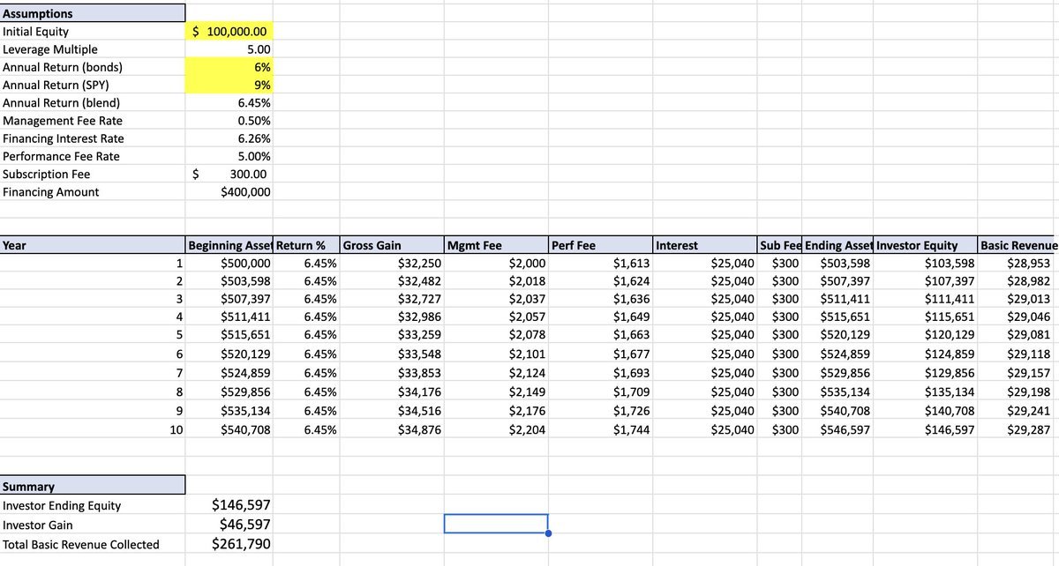
Task: Click the Perf Fee column header
Action: click(600, 246)
